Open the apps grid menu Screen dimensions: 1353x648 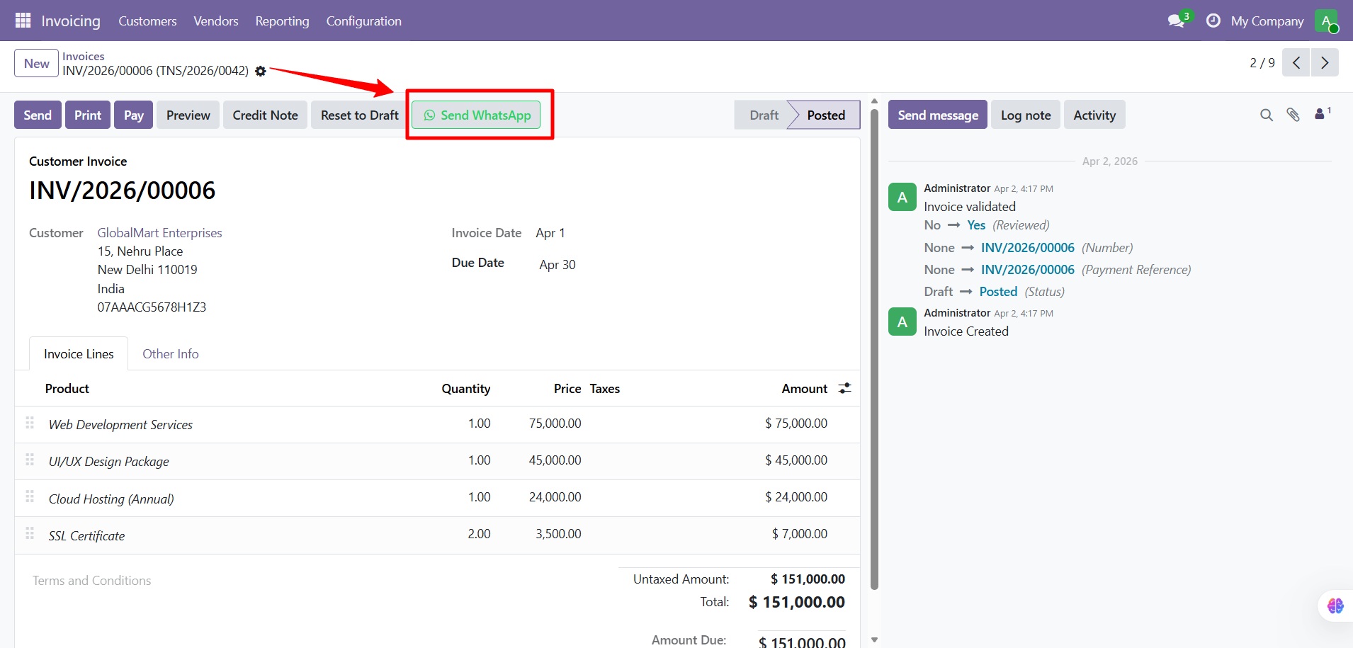(x=23, y=20)
